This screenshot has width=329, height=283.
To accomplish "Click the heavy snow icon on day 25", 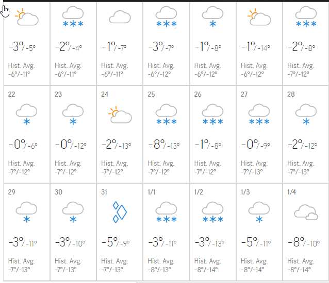I will (x=166, y=114).
